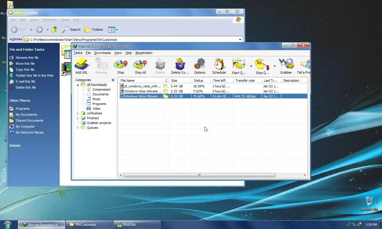The image size is (382, 229).
Task: Click Move this file link
Action: coord(25,64)
